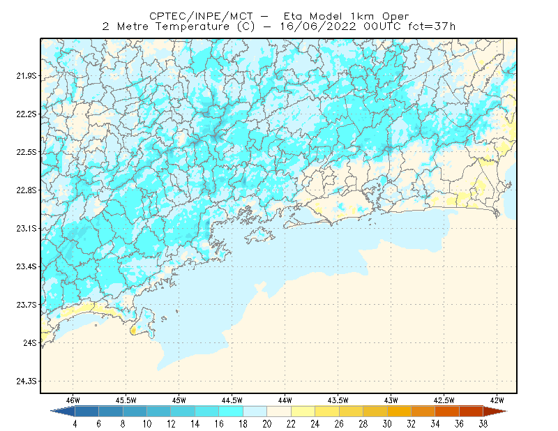The height and width of the screenshot is (431, 558).
Task: Select the 23.7S latitude label
Action: [x=27, y=305]
